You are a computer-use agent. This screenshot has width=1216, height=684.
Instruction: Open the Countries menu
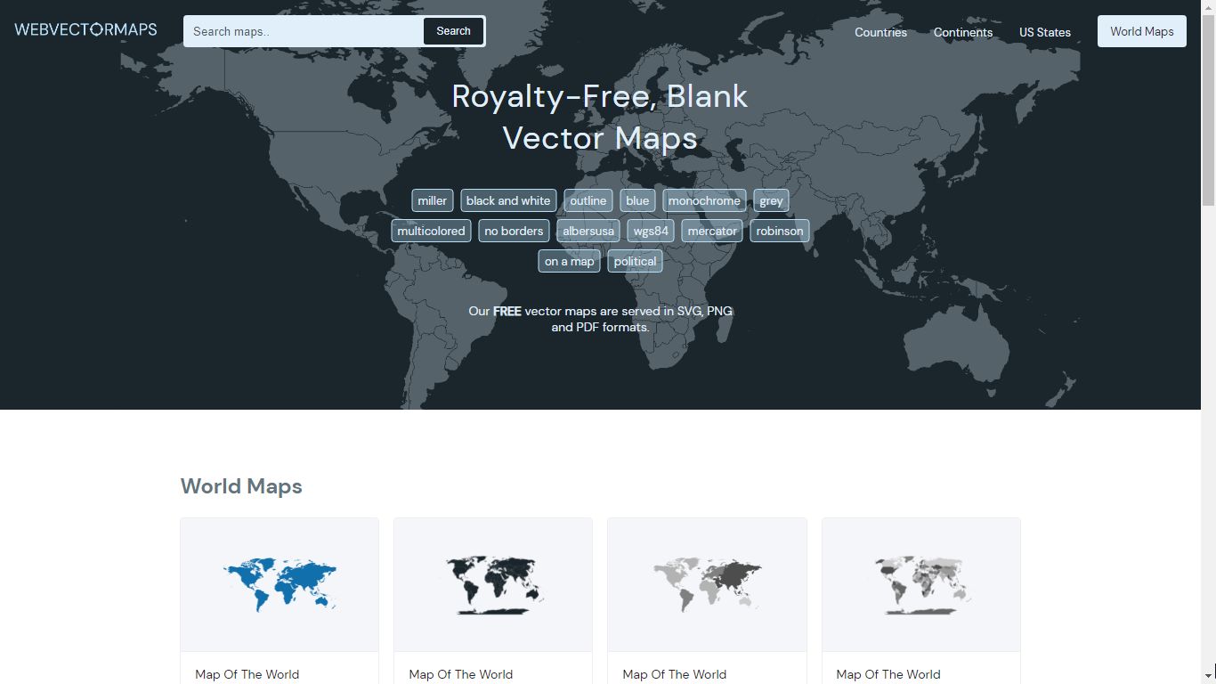click(x=880, y=32)
